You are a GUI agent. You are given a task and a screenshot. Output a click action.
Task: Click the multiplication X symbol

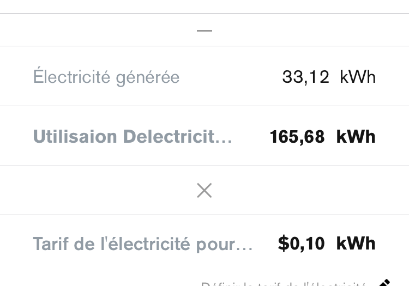click(204, 190)
